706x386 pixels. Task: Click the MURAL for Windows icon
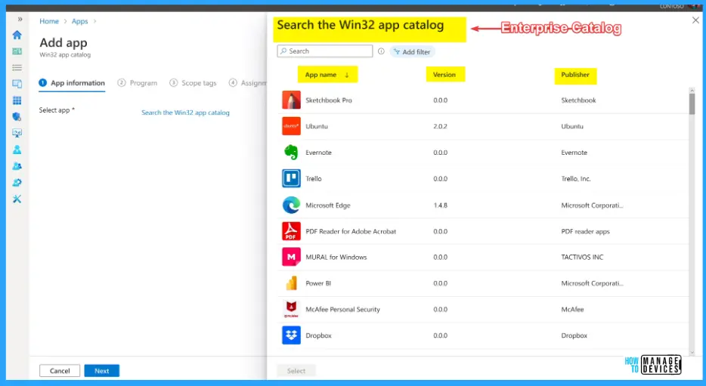click(291, 257)
